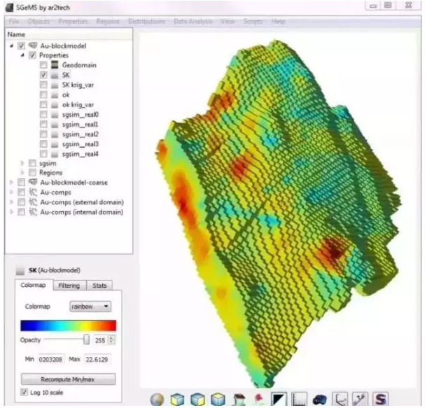Click the black and white background icon
This screenshot has height=408, width=427.
(x=279, y=398)
